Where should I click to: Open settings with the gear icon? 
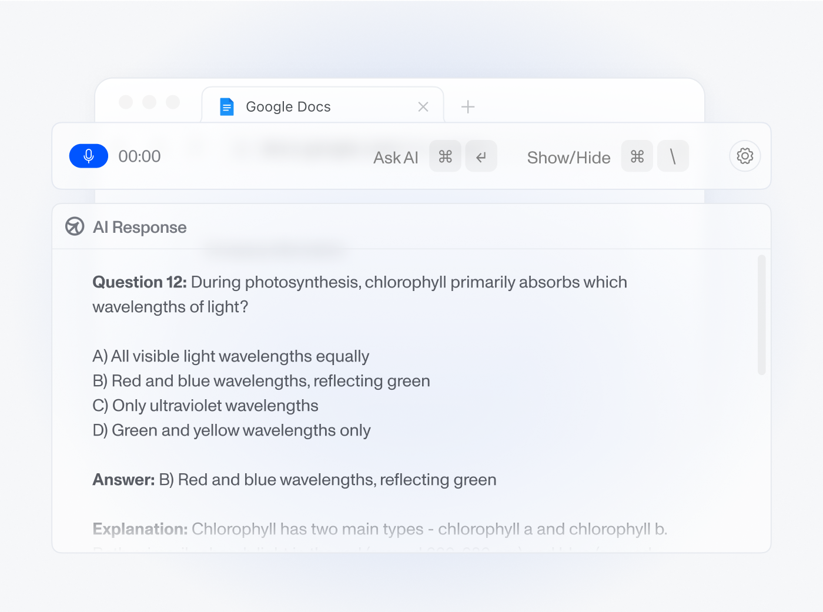[745, 156]
